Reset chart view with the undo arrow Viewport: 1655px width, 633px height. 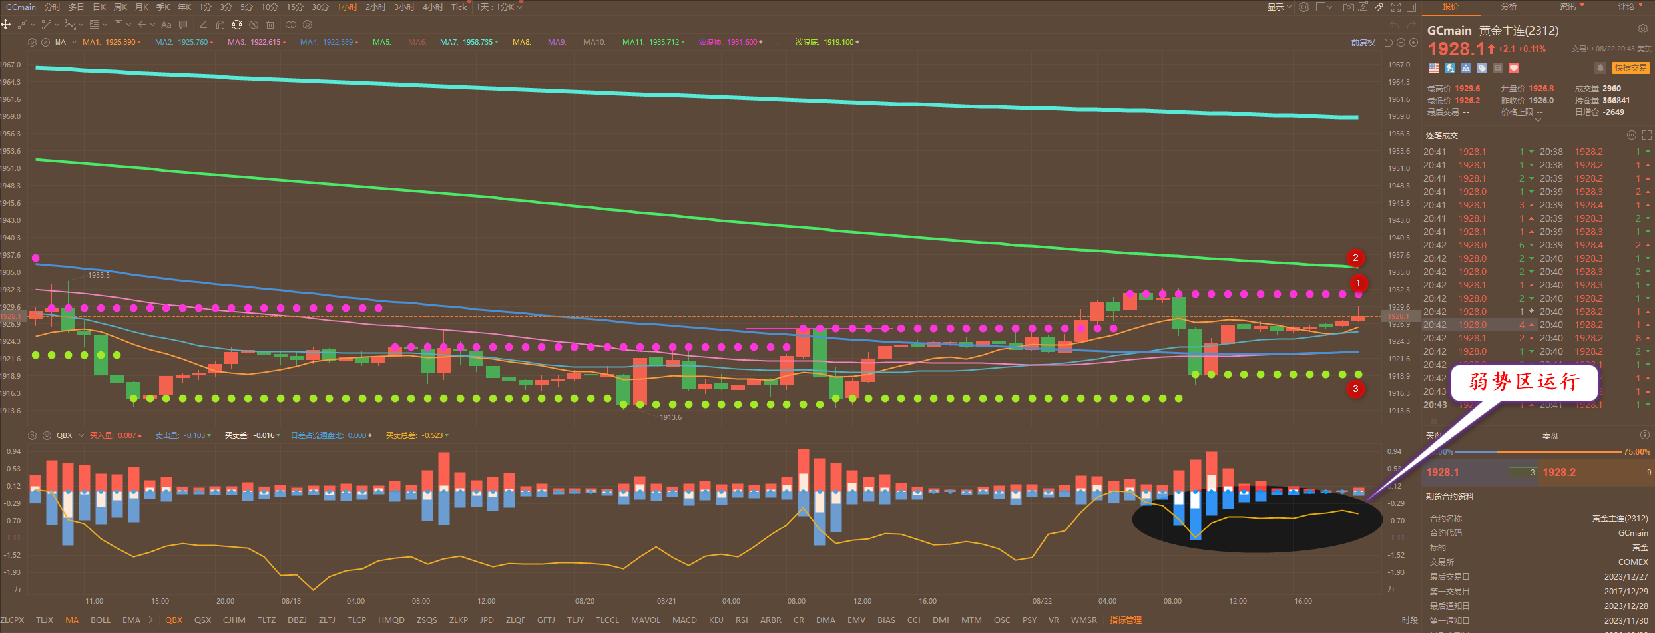1388,42
